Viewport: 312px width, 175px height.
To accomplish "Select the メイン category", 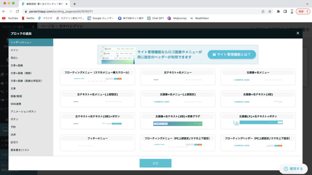I will coord(31,50).
